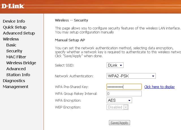Go to Wireless Bridge settings
Image resolution: width=181 pixels, height=130 pixels.
(x=21, y=63)
